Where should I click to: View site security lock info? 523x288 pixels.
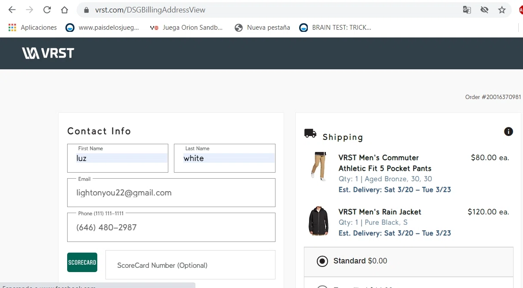coord(87,10)
